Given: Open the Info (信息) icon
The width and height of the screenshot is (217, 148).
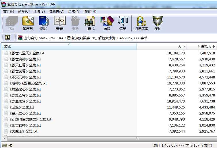Looking at the screenshot, I should (x=123, y=21).
